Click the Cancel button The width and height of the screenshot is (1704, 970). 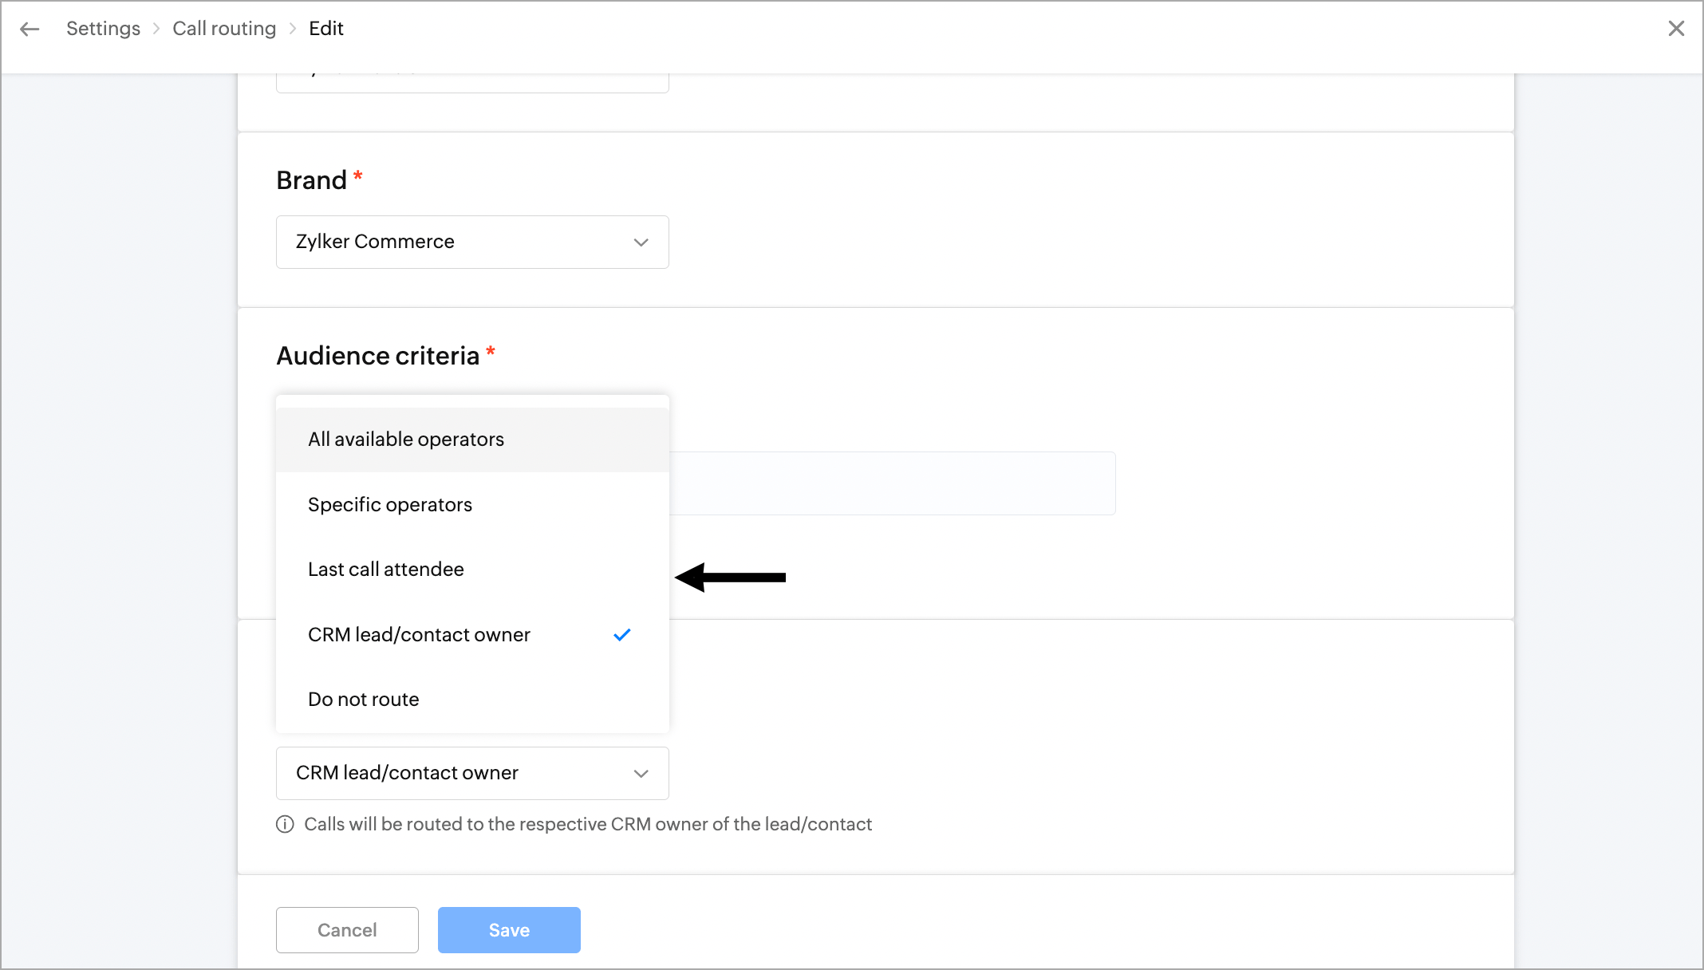[347, 930]
